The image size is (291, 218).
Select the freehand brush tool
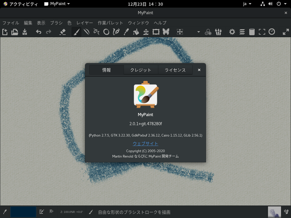76,32
